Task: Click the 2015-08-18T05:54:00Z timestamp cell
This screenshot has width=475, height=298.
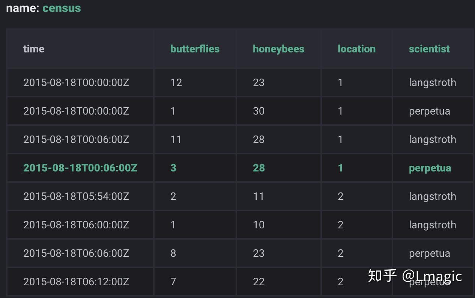Action: (76, 197)
